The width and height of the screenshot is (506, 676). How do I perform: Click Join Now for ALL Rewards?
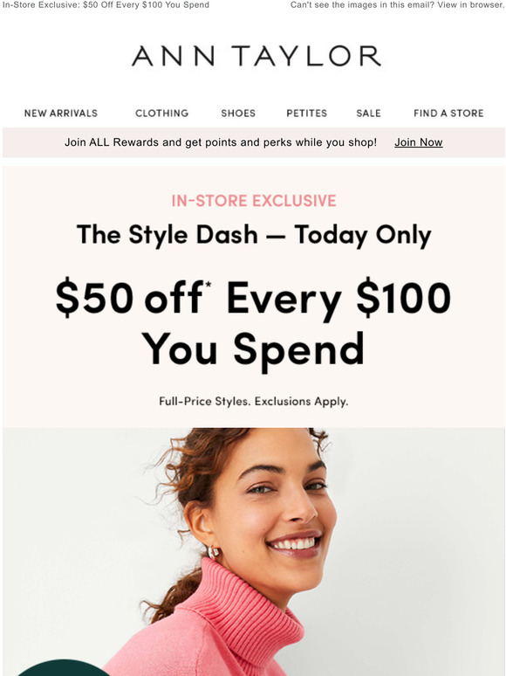pos(419,142)
